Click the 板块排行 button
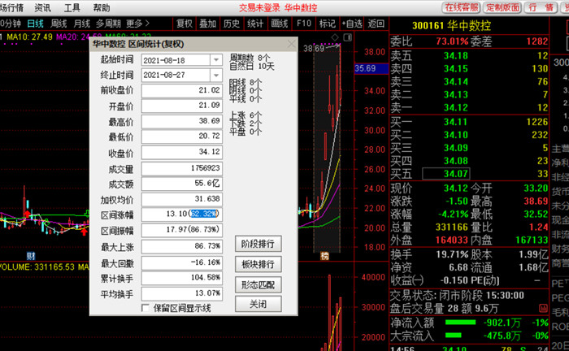The width and height of the screenshot is (569, 351). [x=258, y=264]
